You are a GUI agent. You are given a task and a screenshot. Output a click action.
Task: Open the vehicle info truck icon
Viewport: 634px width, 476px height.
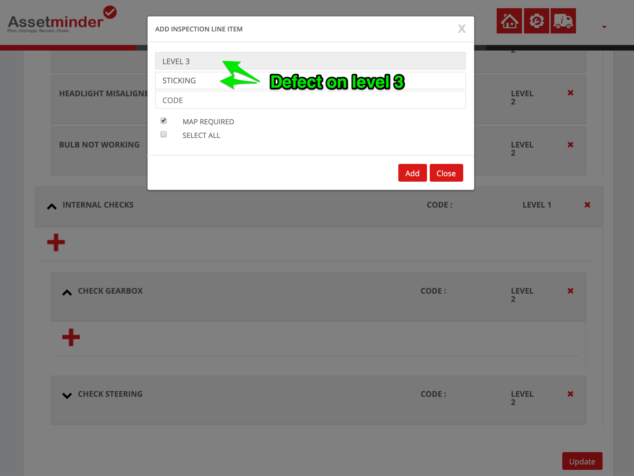point(563,21)
